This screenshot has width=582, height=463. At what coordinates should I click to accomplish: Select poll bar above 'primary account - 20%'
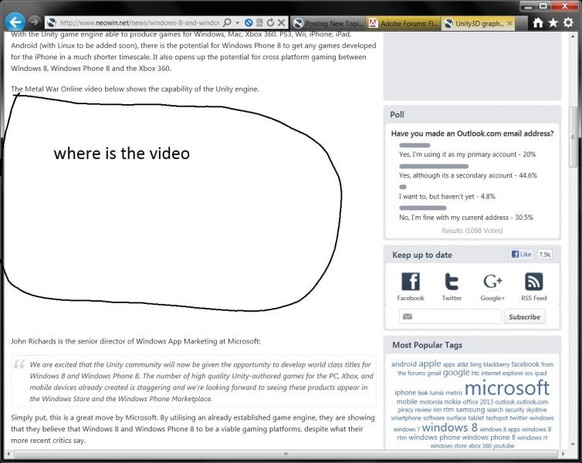coord(415,145)
